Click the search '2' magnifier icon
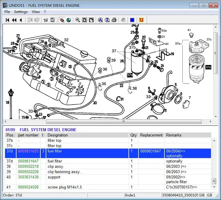Viewport: 221px width, 200px height. coord(107,20)
